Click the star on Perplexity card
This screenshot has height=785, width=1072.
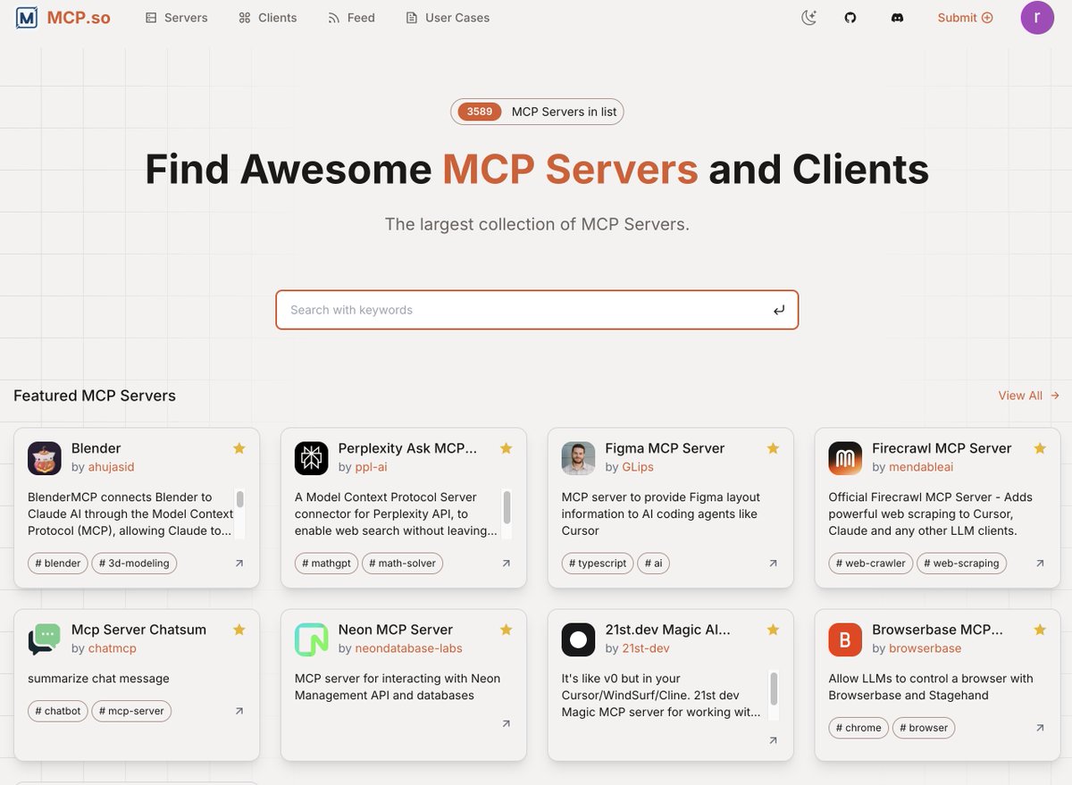pos(507,448)
